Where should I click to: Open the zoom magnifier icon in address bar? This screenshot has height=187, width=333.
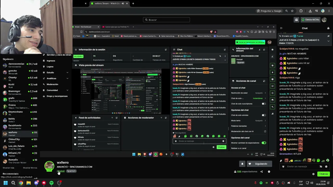tap(286, 11)
